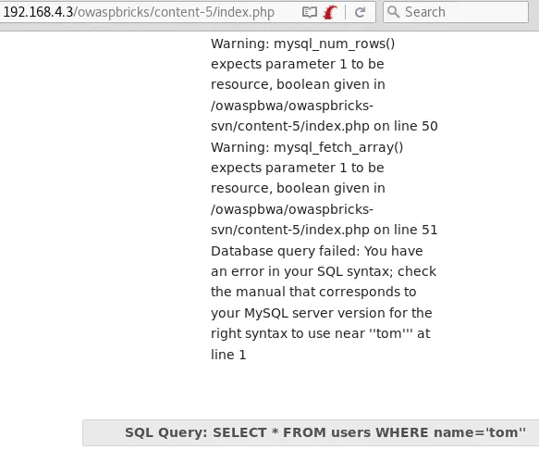Screen dimensions: 539x450
Task: Click the 'Database query failed' message
Action: click(285, 251)
